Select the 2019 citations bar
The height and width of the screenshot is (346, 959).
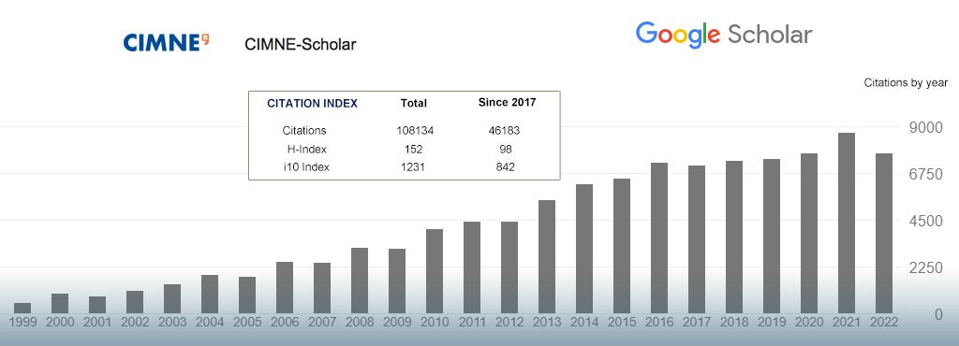[x=772, y=237]
